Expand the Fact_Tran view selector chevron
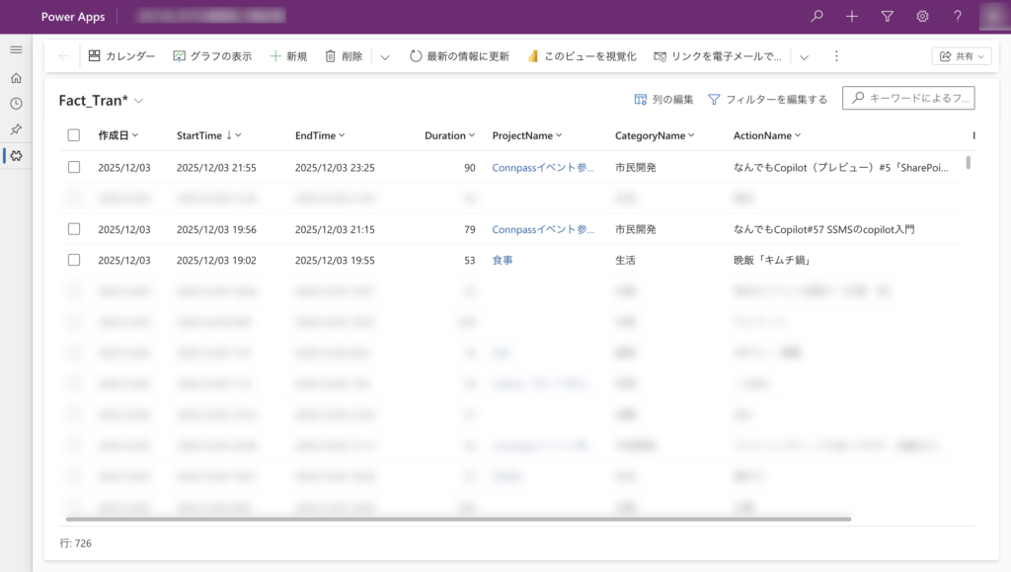 click(139, 101)
